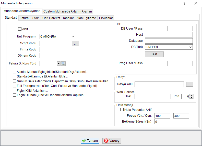
Task: Switch to Alan Eşitleme tab
Action: pyautogui.click(x=86, y=18)
